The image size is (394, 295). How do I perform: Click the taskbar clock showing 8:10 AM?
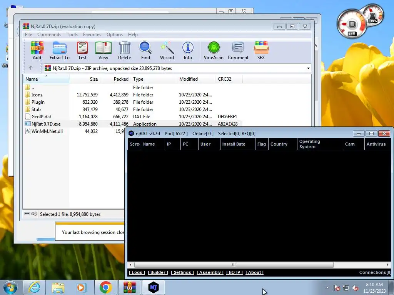[x=374, y=287]
